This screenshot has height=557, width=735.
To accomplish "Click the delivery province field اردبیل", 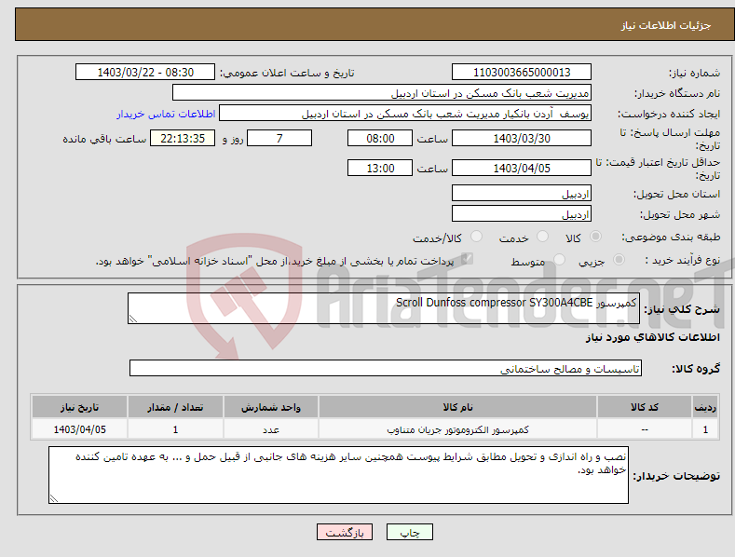I will click(522, 193).
